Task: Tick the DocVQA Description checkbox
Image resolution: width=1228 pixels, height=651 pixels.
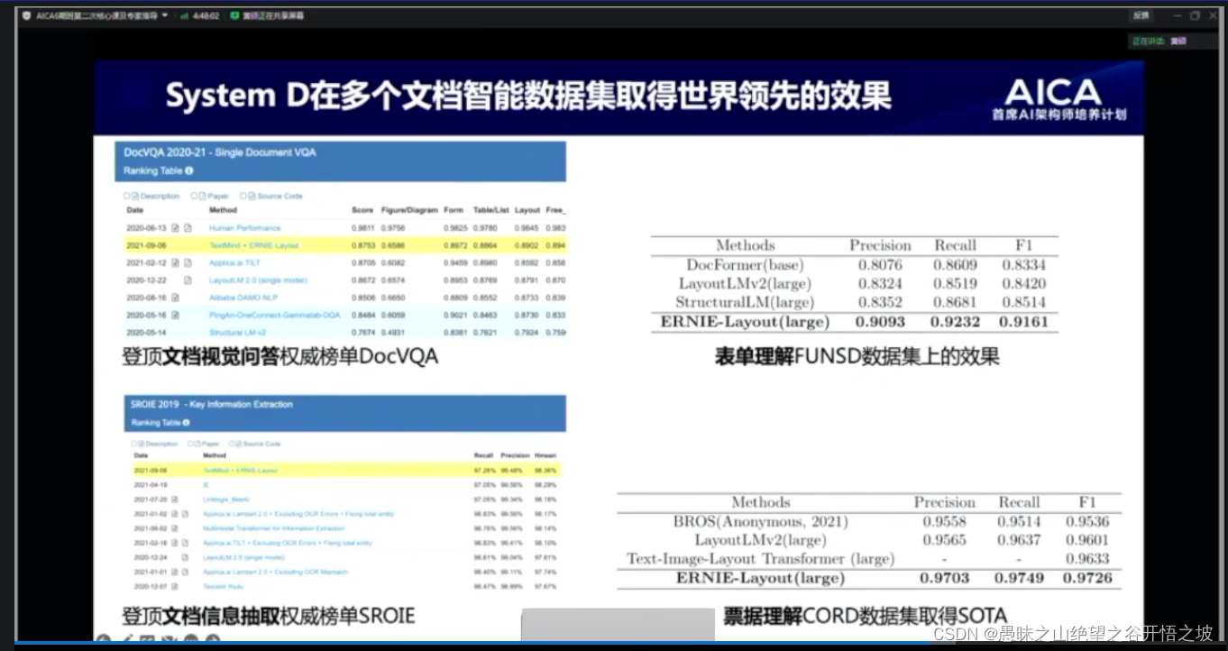Action: (x=127, y=196)
